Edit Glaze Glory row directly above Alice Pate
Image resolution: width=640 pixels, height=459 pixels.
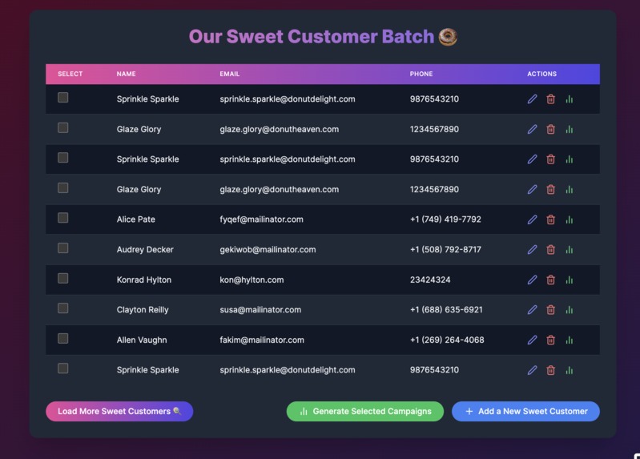(x=532, y=190)
